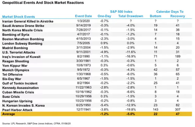Select the LPL Research source footnote
Screen dimensions: 195x127
[36, 123]
